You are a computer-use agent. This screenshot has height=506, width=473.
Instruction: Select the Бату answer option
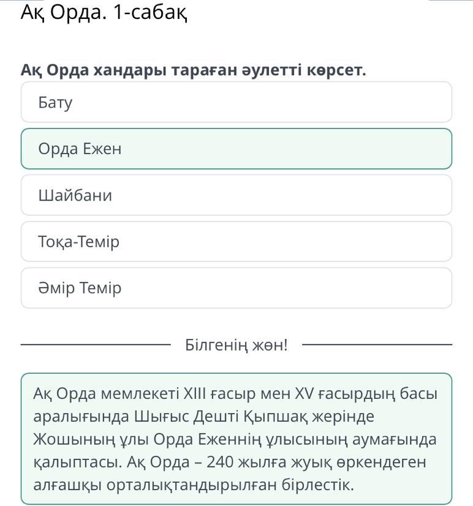(236, 102)
